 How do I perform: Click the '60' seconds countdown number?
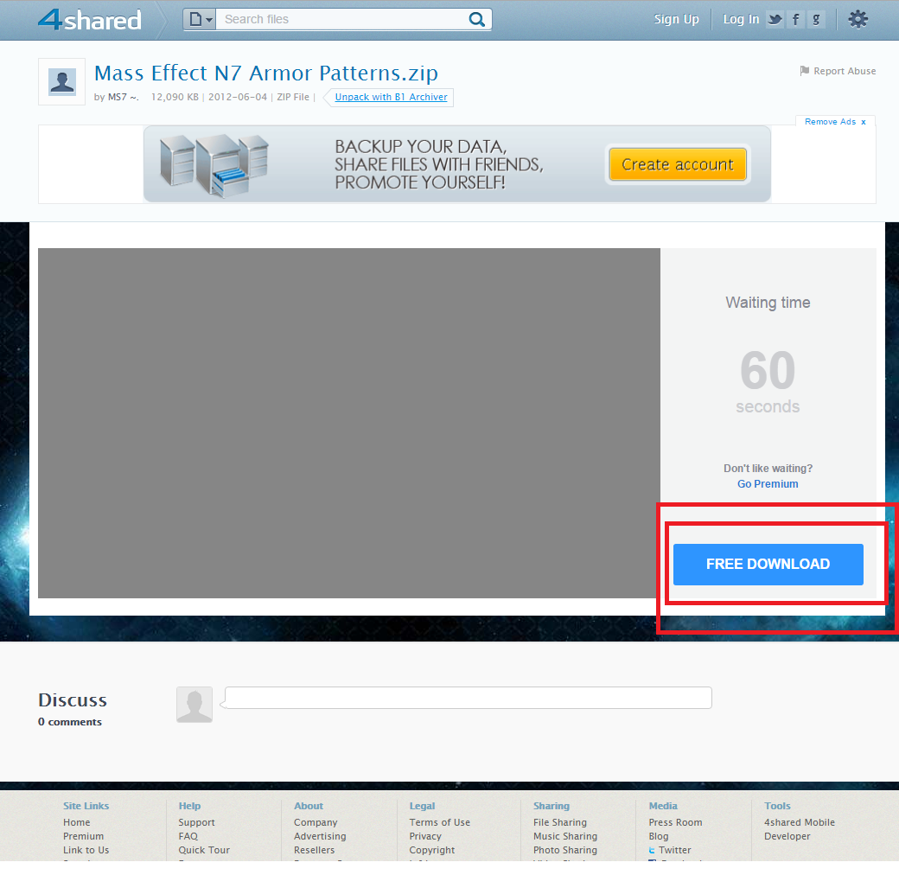(x=768, y=370)
